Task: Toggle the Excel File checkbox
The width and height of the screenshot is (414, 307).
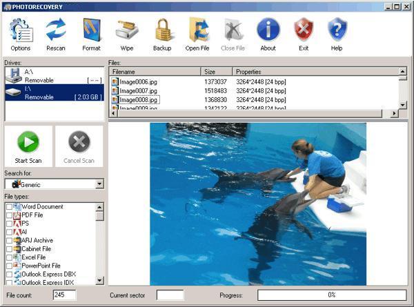Action: coord(9,257)
